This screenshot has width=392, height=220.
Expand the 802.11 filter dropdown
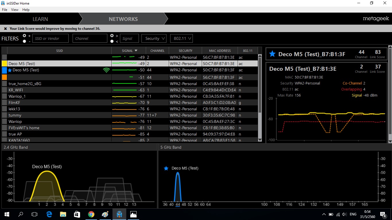[x=181, y=38]
